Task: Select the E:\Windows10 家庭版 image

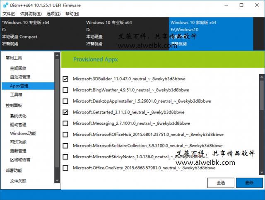Action: [x=211, y=33]
